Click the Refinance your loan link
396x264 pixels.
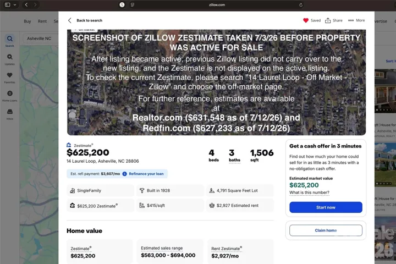tap(146, 174)
